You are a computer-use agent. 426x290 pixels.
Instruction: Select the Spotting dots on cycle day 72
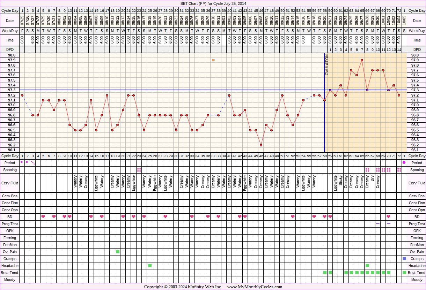(x=399, y=170)
